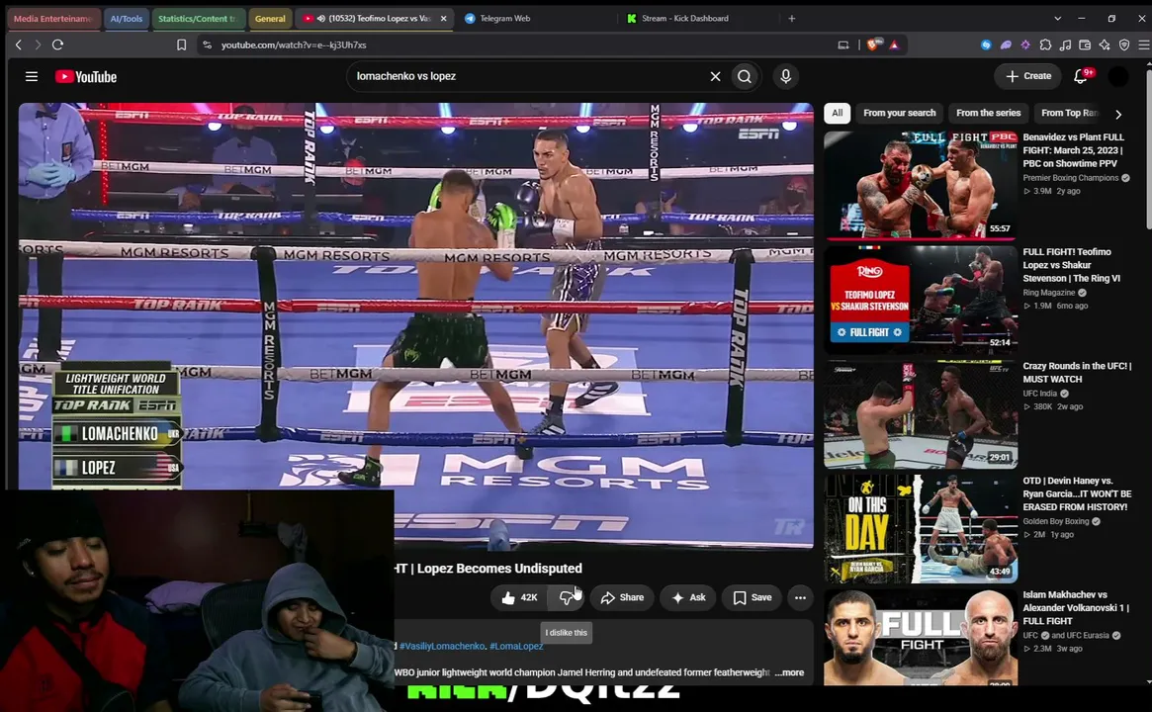The image size is (1152, 712).
Task: Open Media Entertainment tab group
Action: (x=52, y=19)
